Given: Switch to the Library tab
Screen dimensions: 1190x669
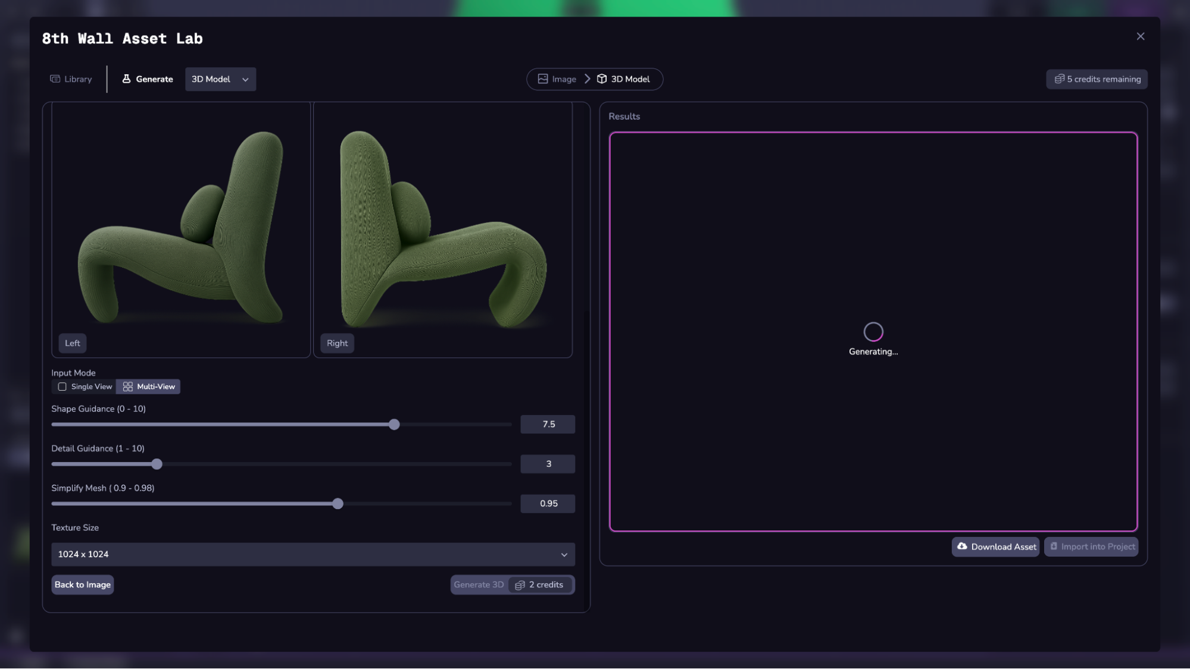Looking at the screenshot, I should (71, 79).
